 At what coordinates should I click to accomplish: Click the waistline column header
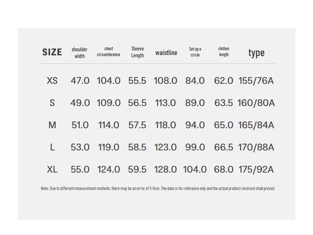click(x=166, y=53)
